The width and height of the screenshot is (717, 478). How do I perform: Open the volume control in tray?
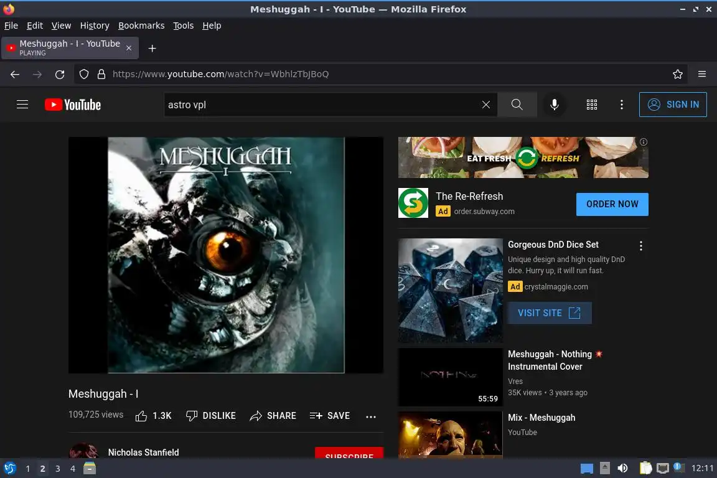[x=622, y=468]
